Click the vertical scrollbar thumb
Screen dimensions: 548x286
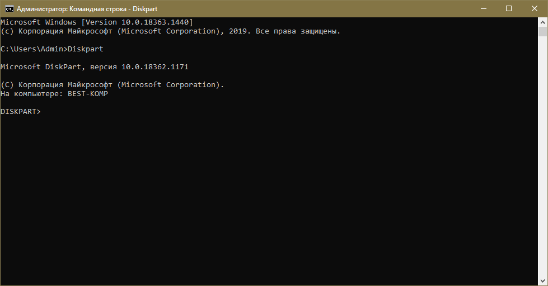pos(542,32)
